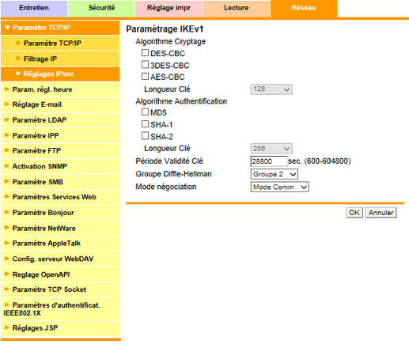Enable the DES-CBC encryption checkbox
Image resolution: width=409 pixels, height=352 pixels.
145,53
